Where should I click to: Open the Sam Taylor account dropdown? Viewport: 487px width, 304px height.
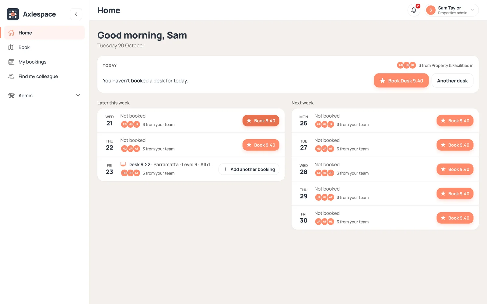452,10
